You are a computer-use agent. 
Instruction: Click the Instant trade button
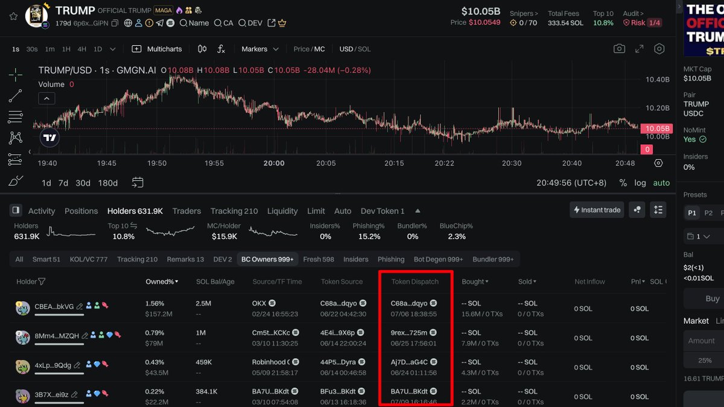(597, 210)
